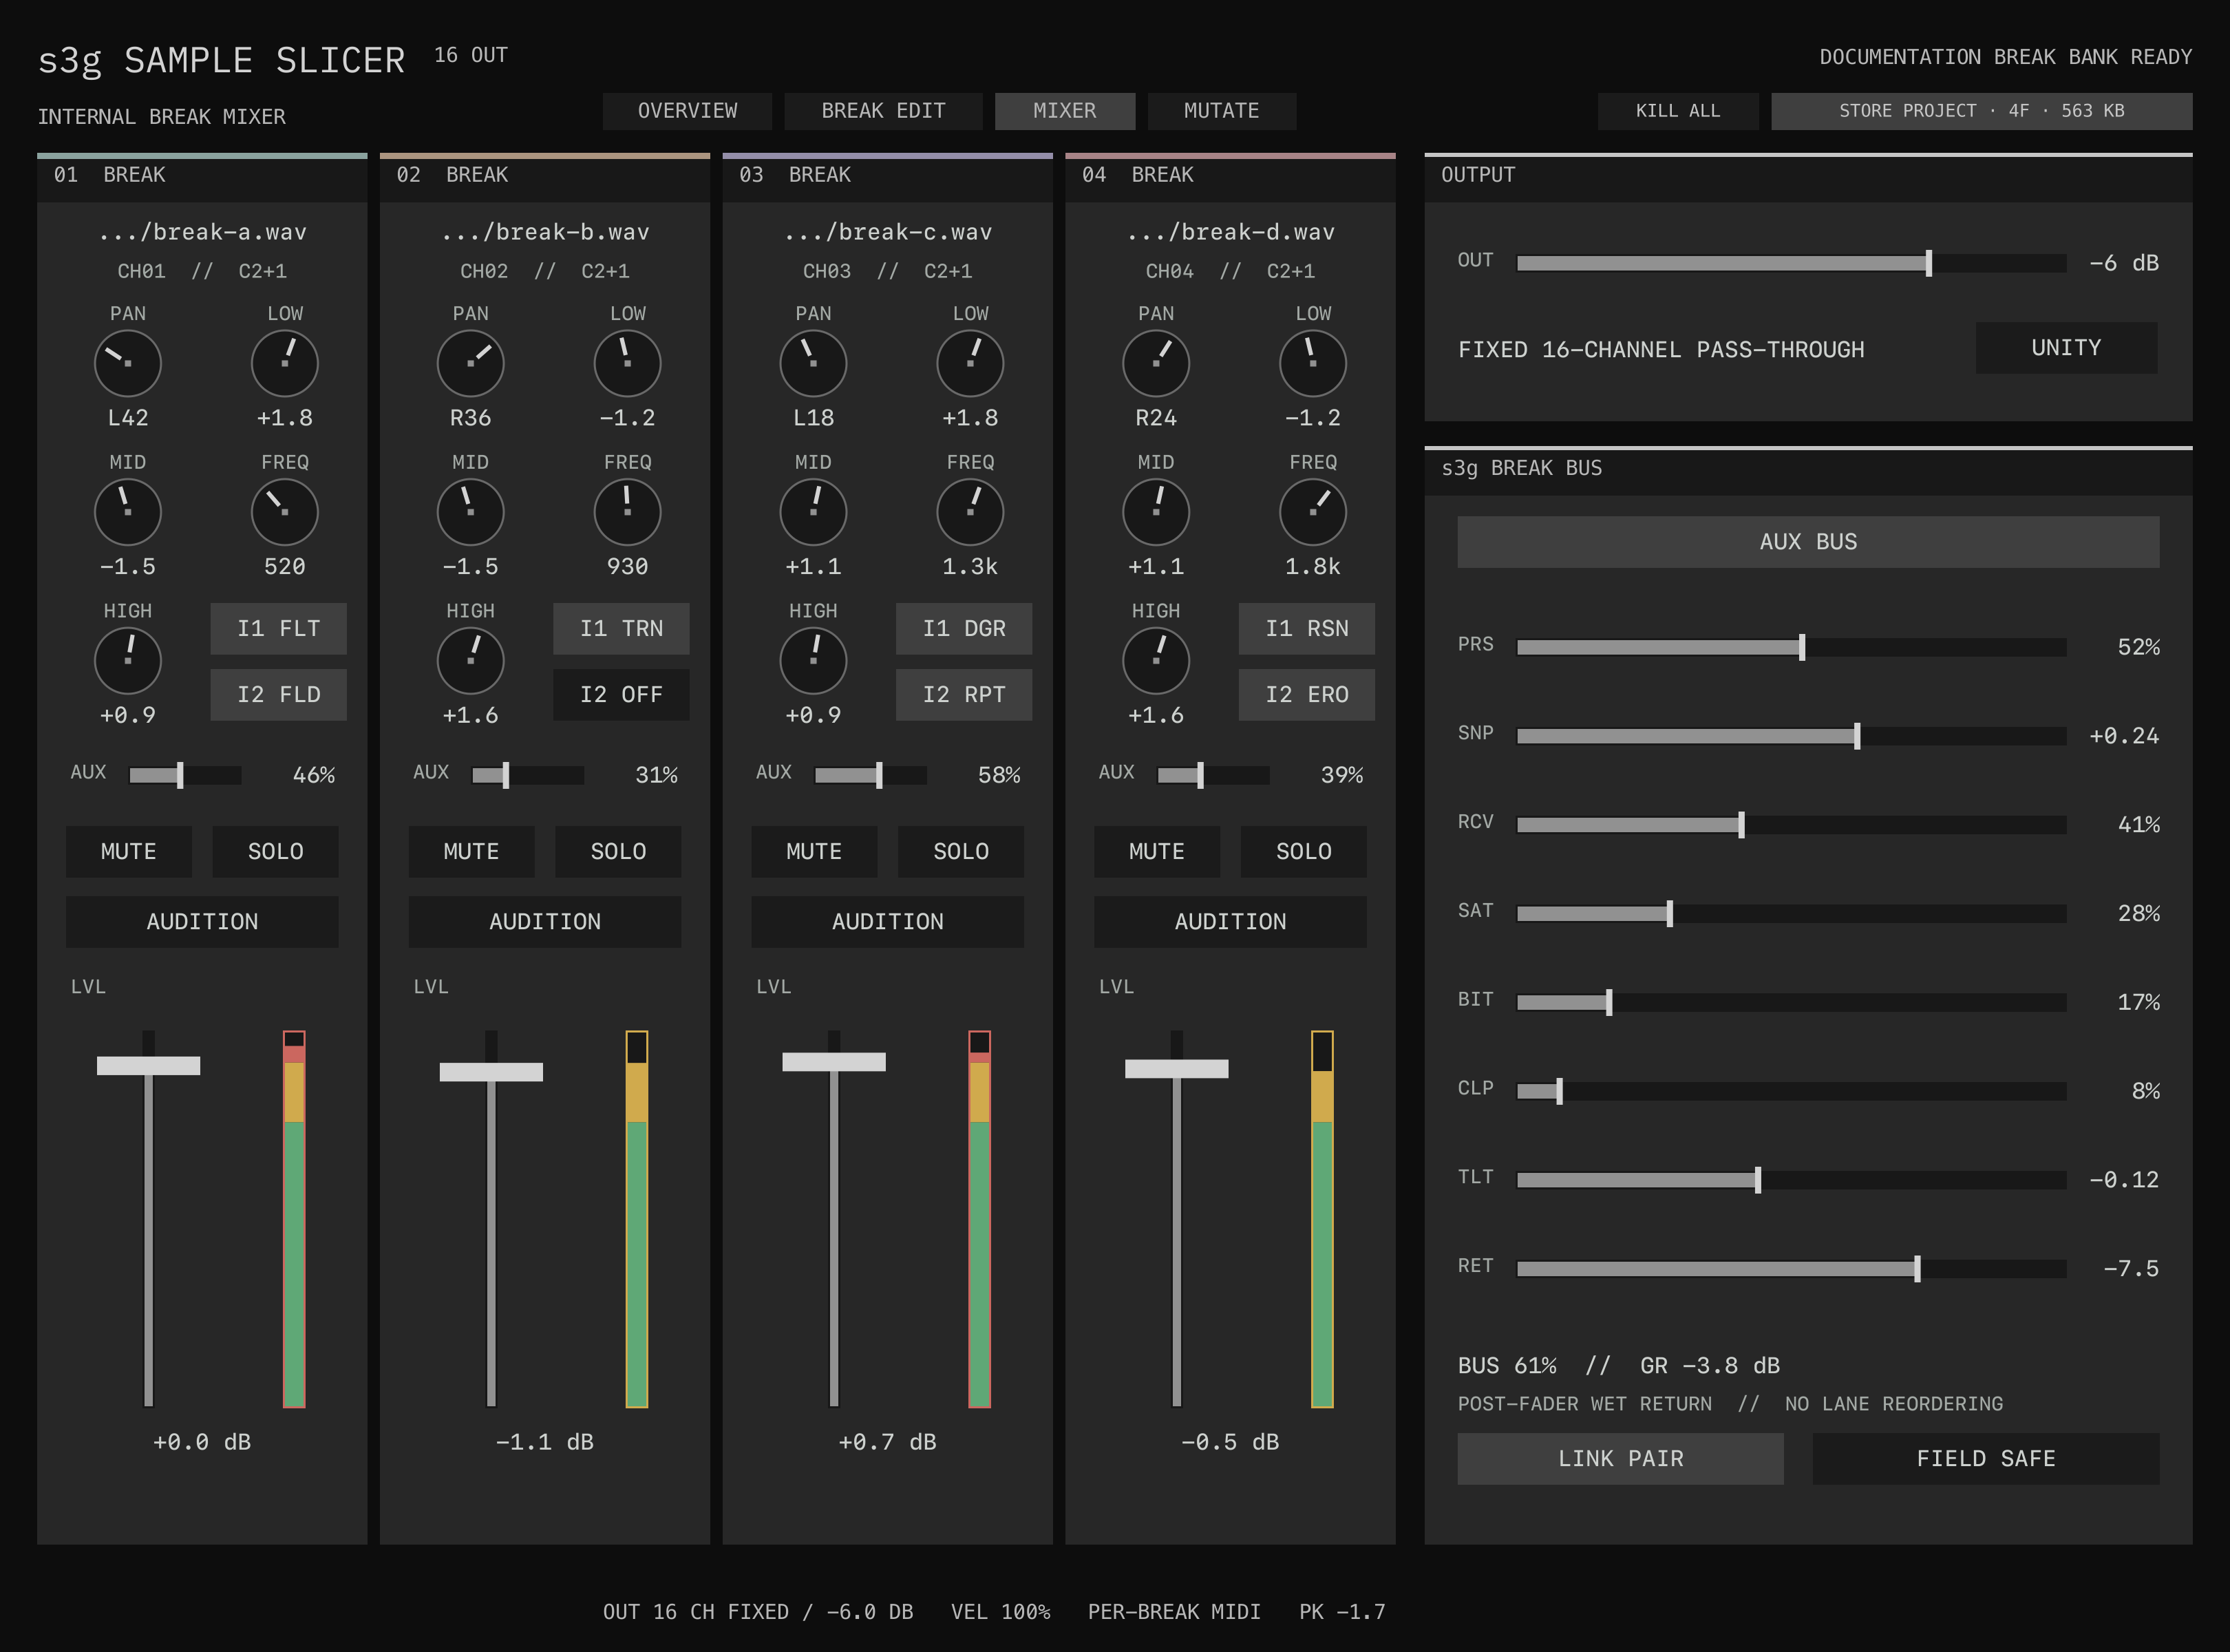Screen dimensions: 2230x1652
Task: Click break 03 HIGH knob
Action: 814,661
